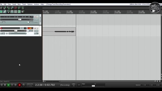Toggle grid lines icon
The width and height of the screenshot is (162, 91).
(15, 11)
